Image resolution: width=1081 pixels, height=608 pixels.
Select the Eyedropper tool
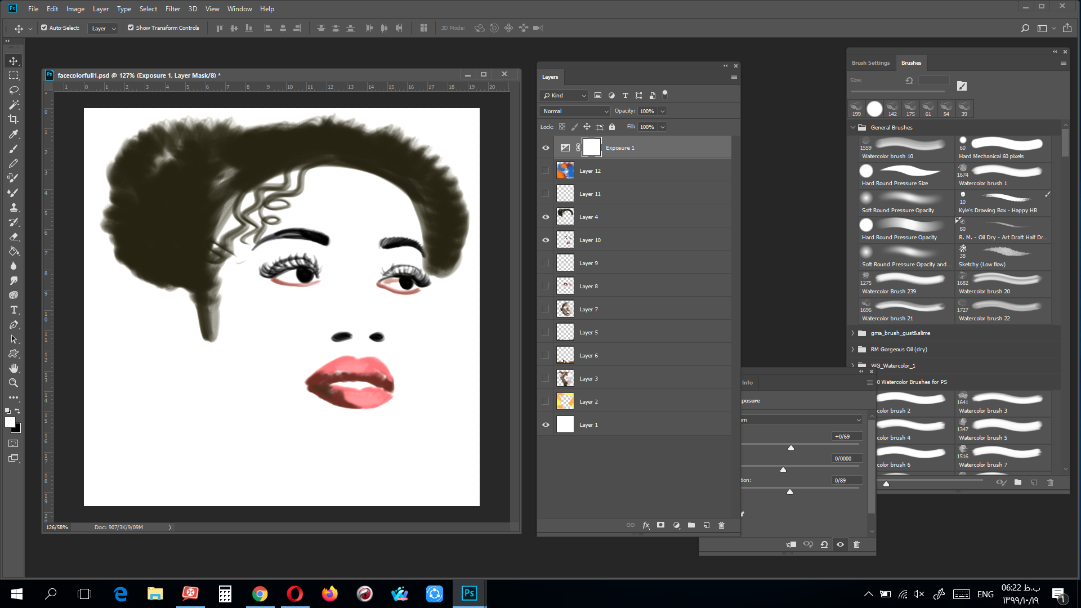14,134
